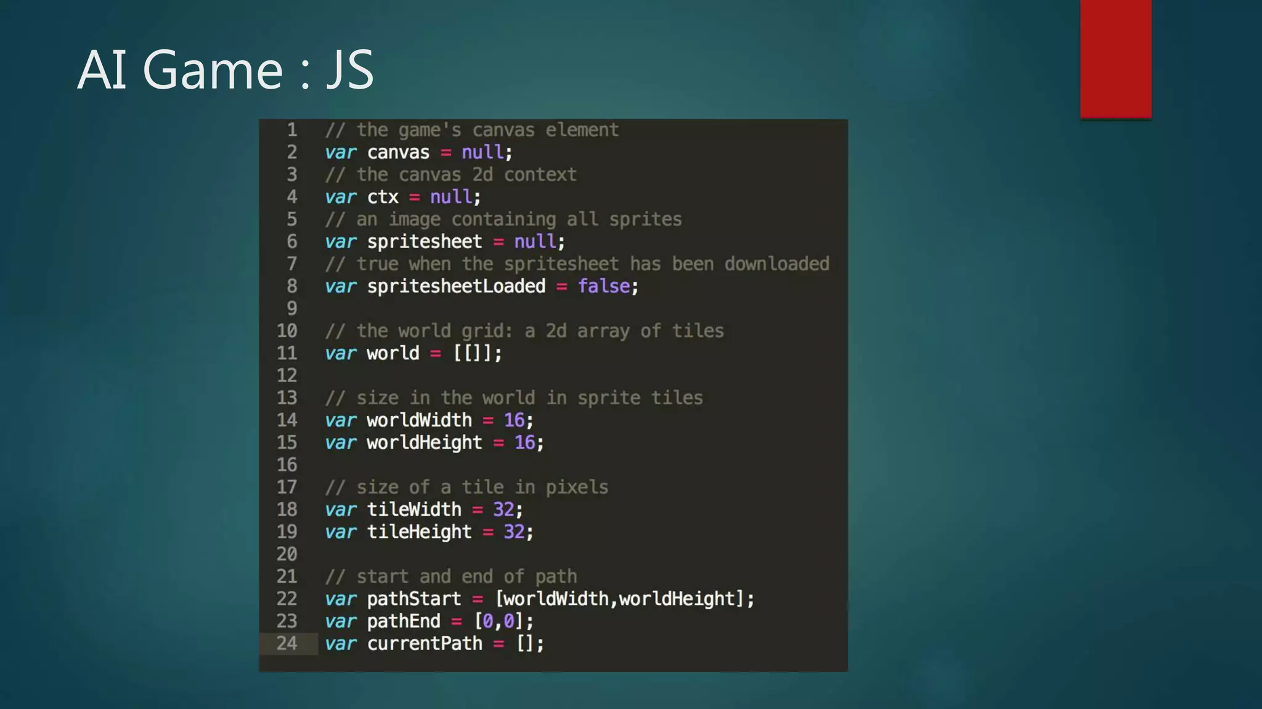Click 'worldWidth' declaration on line 14
Image resolution: width=1262 pixels, height=709 pixels.
[419, 420]
